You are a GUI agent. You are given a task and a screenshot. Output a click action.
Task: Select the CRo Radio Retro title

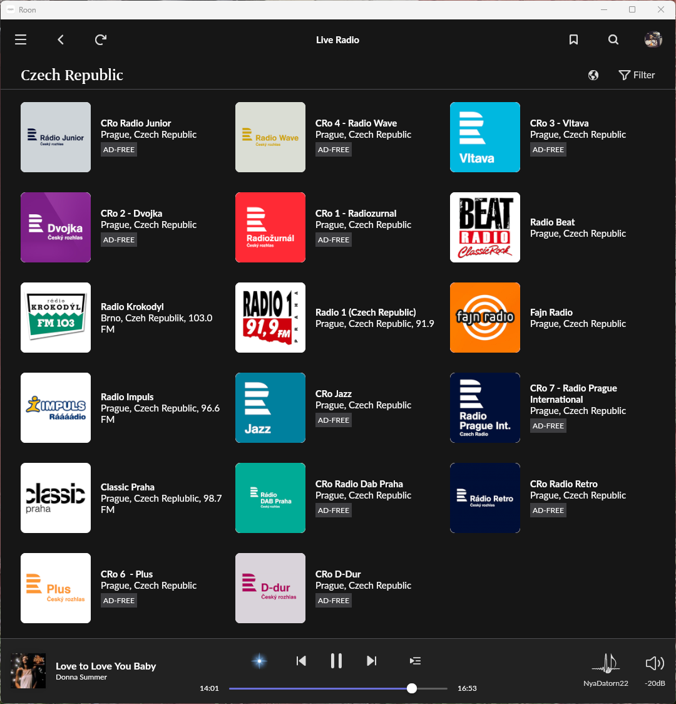coord(564,484)
